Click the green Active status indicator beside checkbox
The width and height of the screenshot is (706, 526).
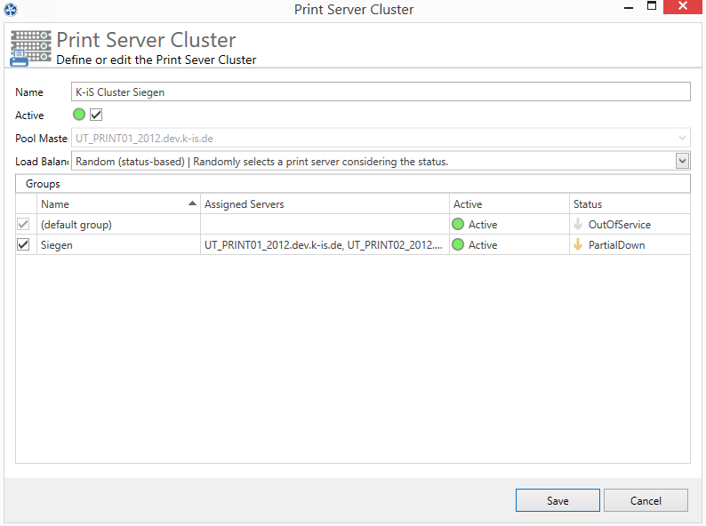pyautogui.click(x=79, y=115)
